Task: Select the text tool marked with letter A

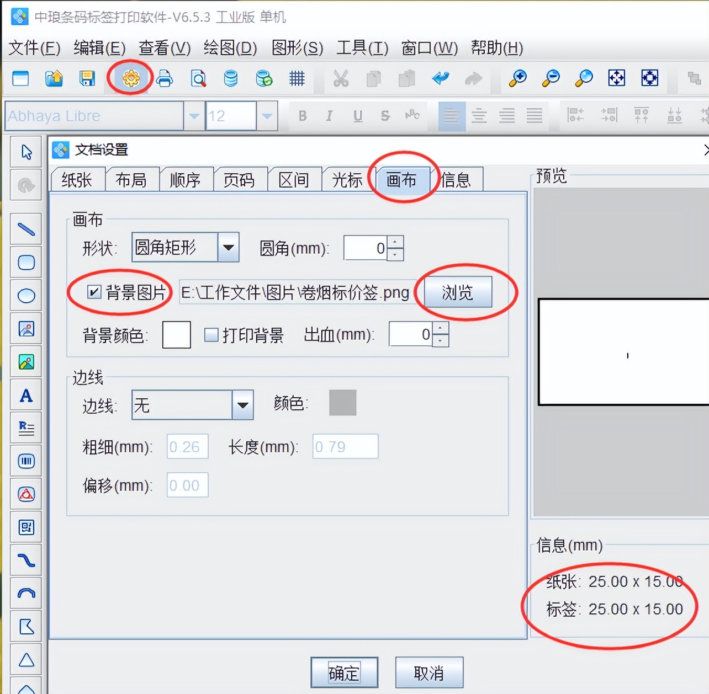Action: [26, 395]
